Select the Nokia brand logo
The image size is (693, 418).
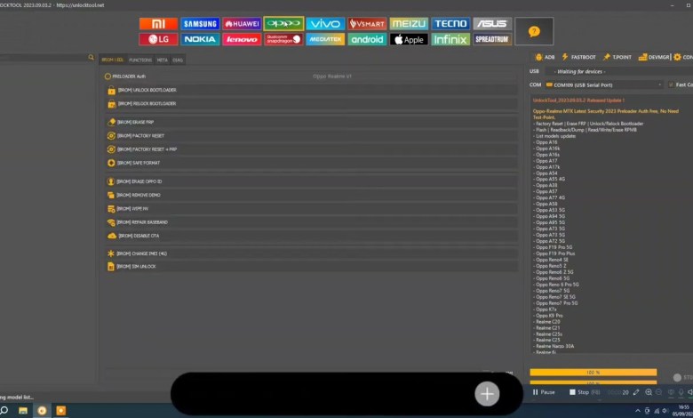point(200,39)
